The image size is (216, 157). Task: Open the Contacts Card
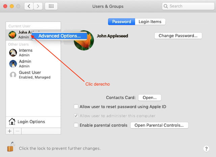[x=150, y=98]
